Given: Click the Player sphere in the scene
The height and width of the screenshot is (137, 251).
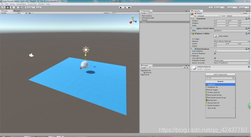Looking at the screenshot, I should pyautogui.click(x=84, y=65).
